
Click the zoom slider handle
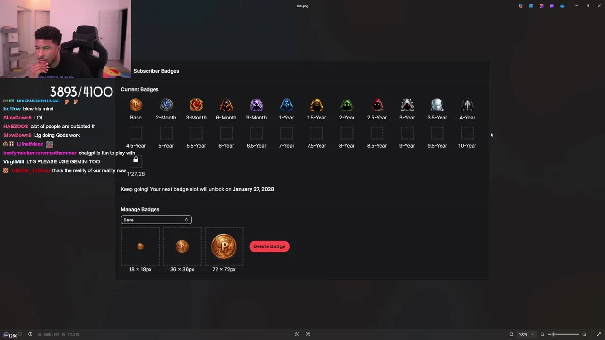pyautogui.click(x=553, y=334)
